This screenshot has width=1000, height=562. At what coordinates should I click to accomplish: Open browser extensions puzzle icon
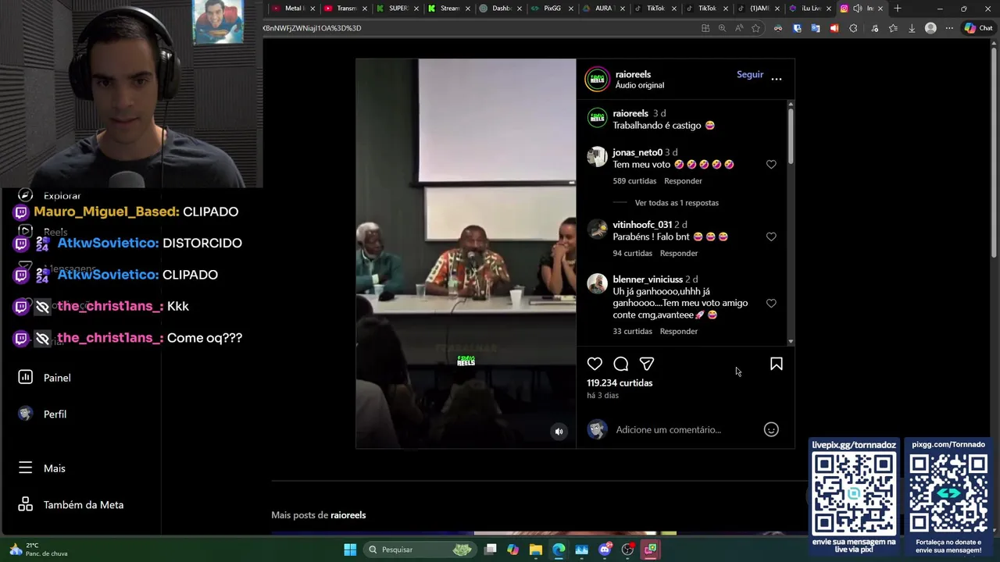[853, 28]
